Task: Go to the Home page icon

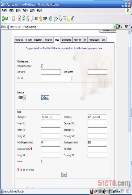Action: pos(28,19)
